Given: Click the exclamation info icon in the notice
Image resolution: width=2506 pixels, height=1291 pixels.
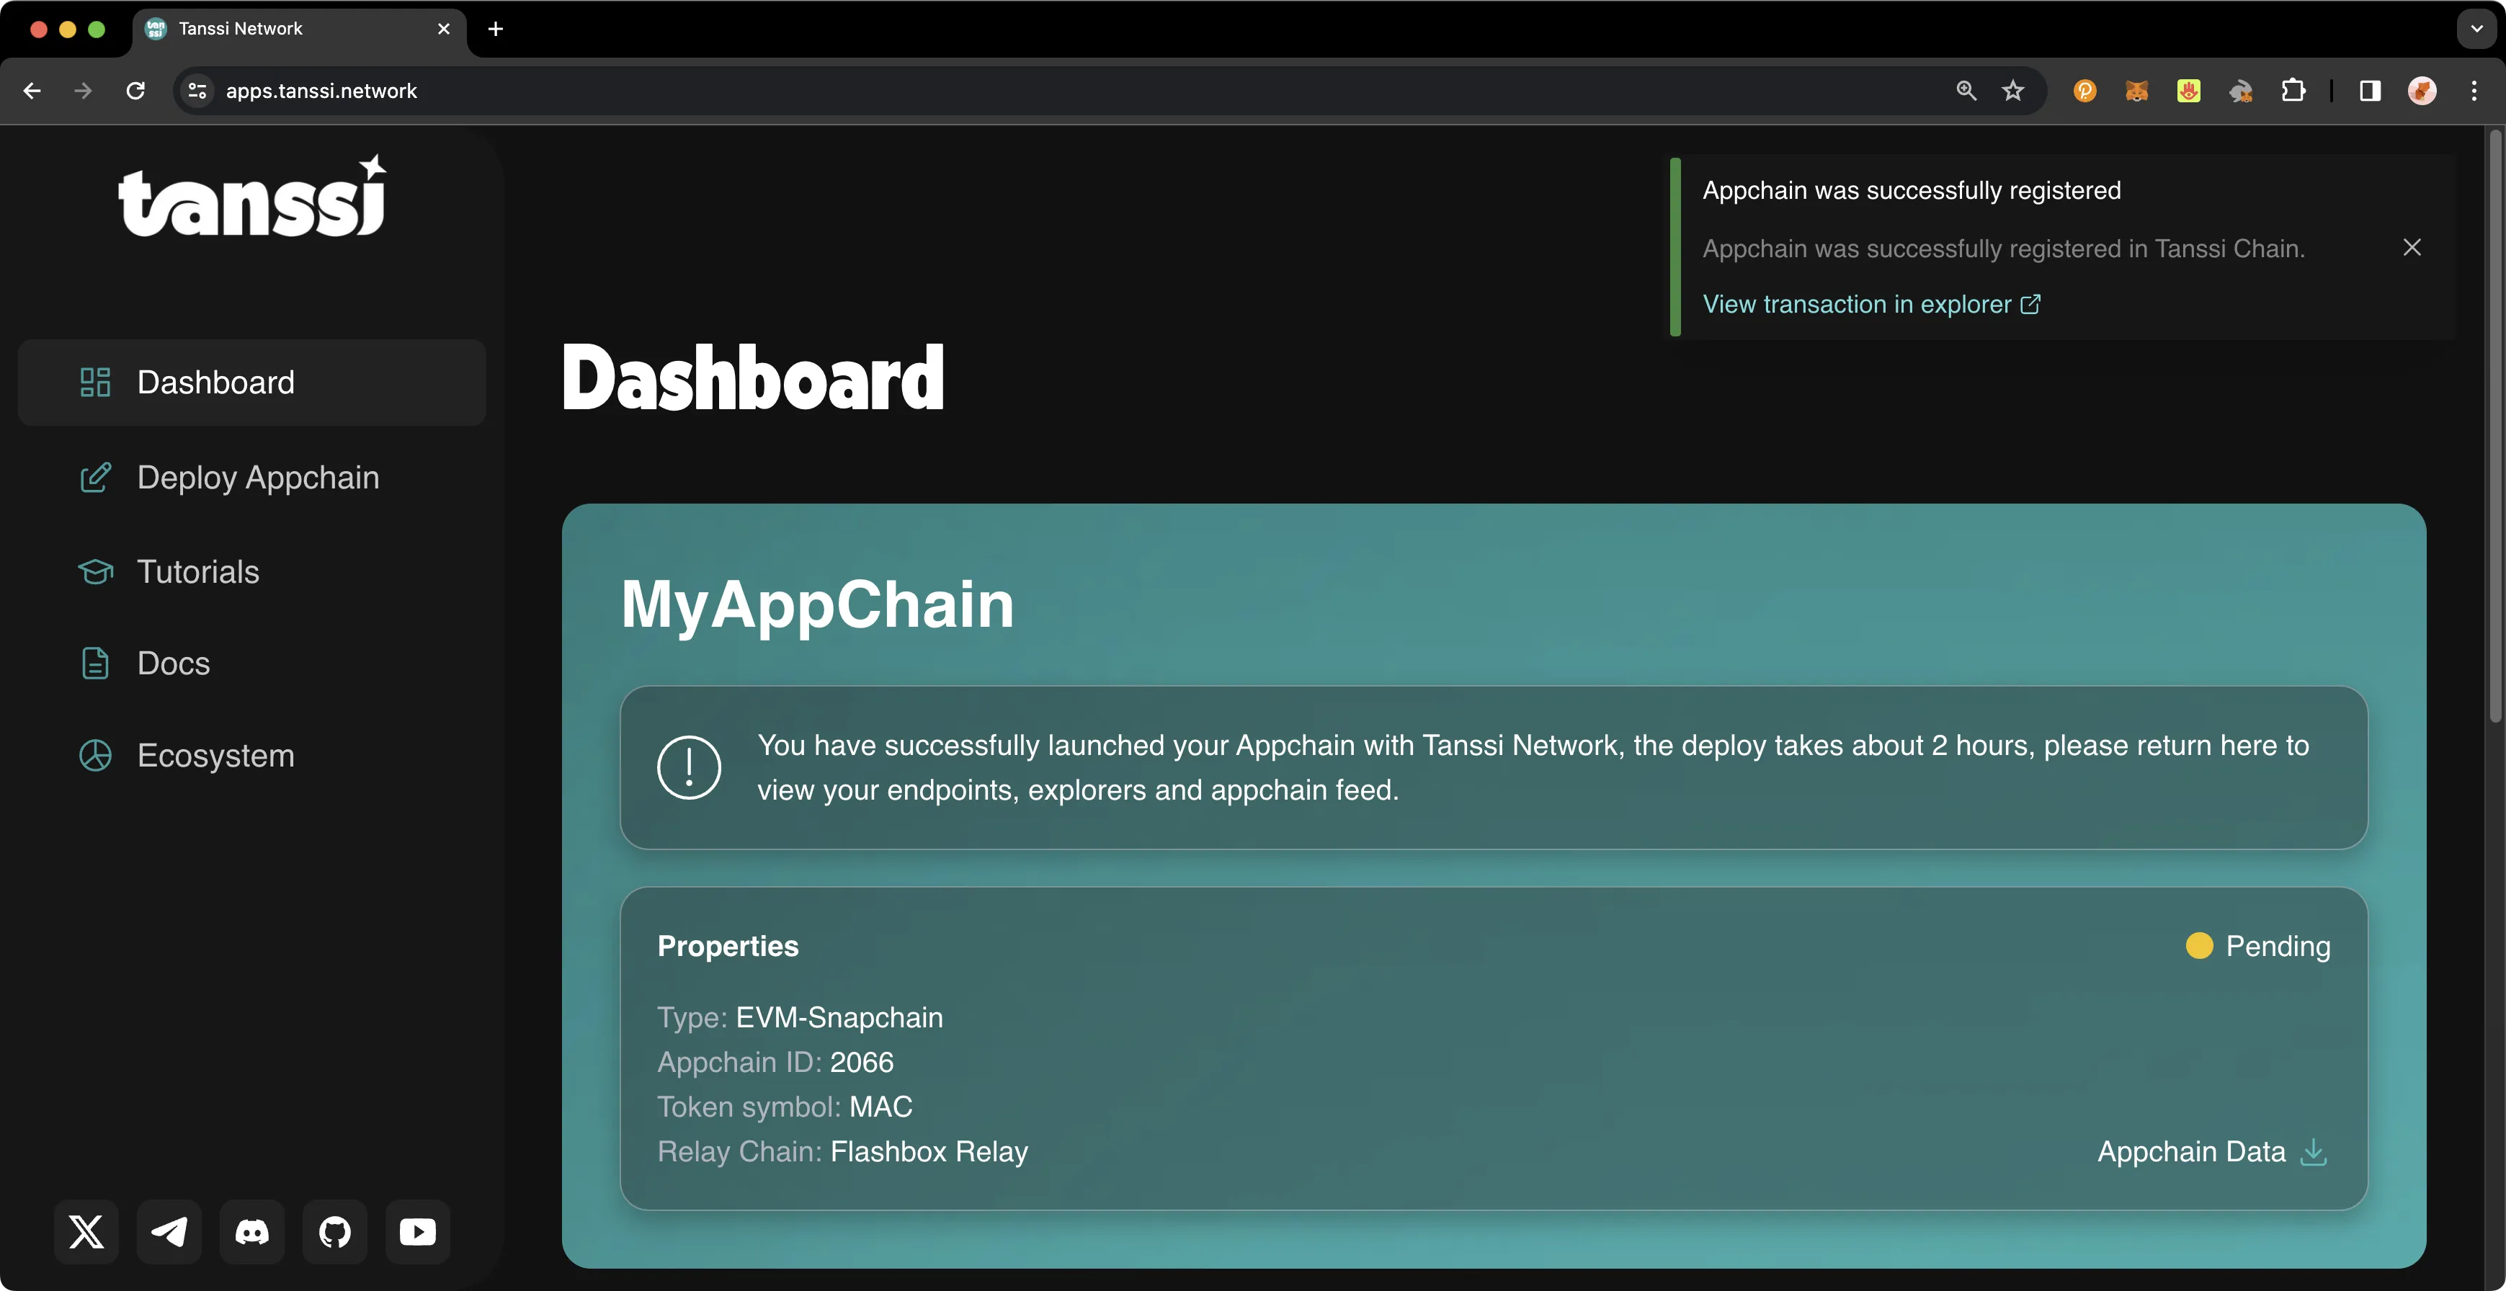Looking at the screenshot, I should click(x=689, y=767).
